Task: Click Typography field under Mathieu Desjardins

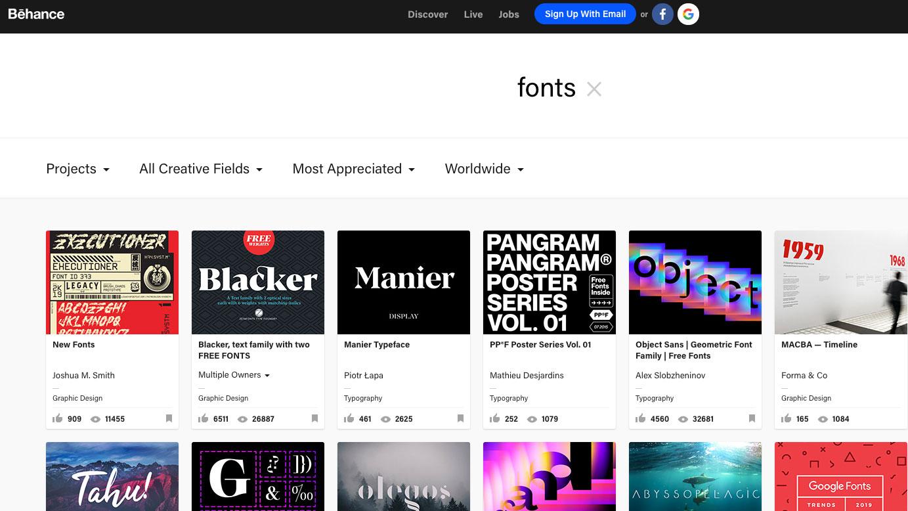Action: 509,398
